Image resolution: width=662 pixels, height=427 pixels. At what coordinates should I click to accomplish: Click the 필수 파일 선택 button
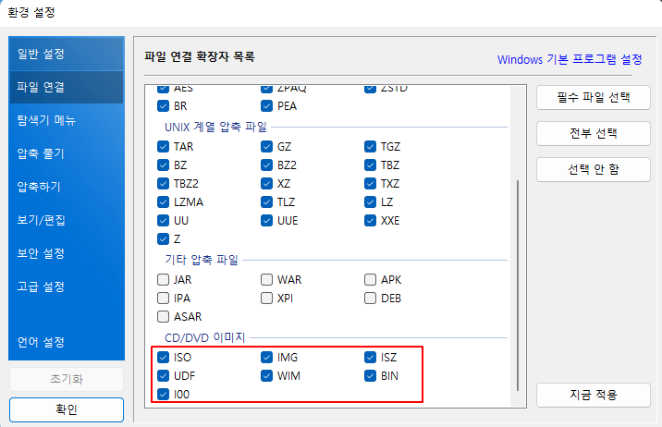pos(594,98)
